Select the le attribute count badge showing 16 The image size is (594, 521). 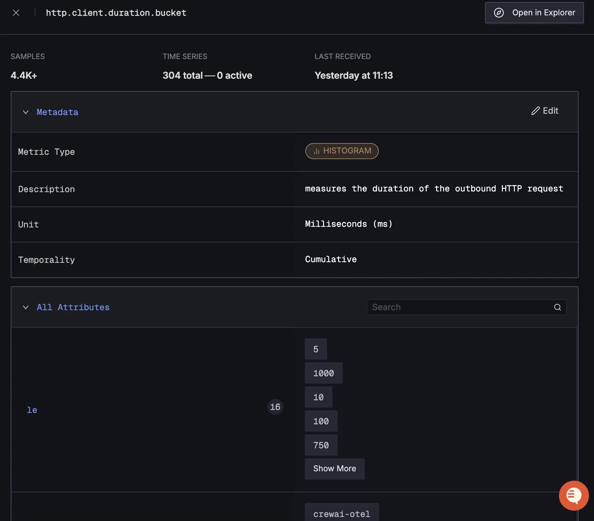(275, 407)
